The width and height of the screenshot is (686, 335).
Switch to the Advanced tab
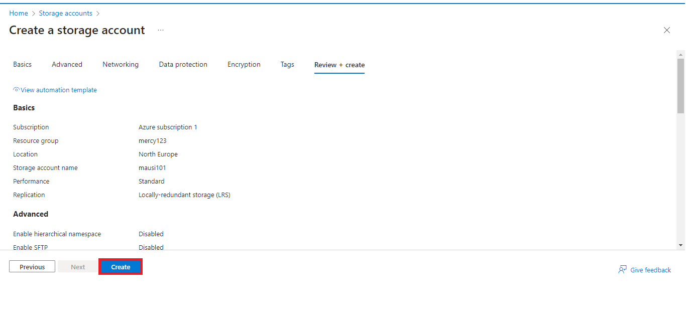pyautogui.click(x=67, y=64)
